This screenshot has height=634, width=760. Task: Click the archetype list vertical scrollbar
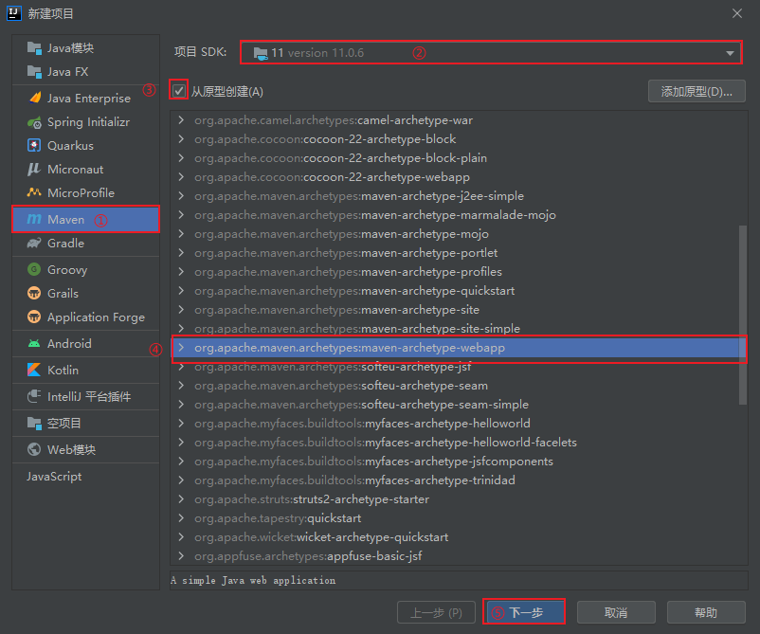coord(743,314)
